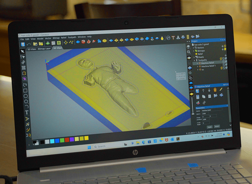
Task: Choose the Ellipse drawing tool
Action: [x=25, y=96]
